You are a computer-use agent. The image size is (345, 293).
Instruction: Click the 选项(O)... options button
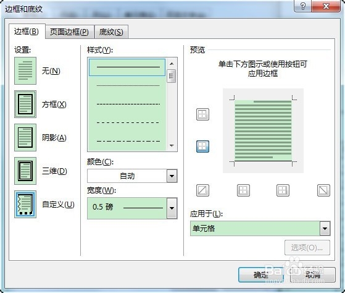[x=307, y=248]
